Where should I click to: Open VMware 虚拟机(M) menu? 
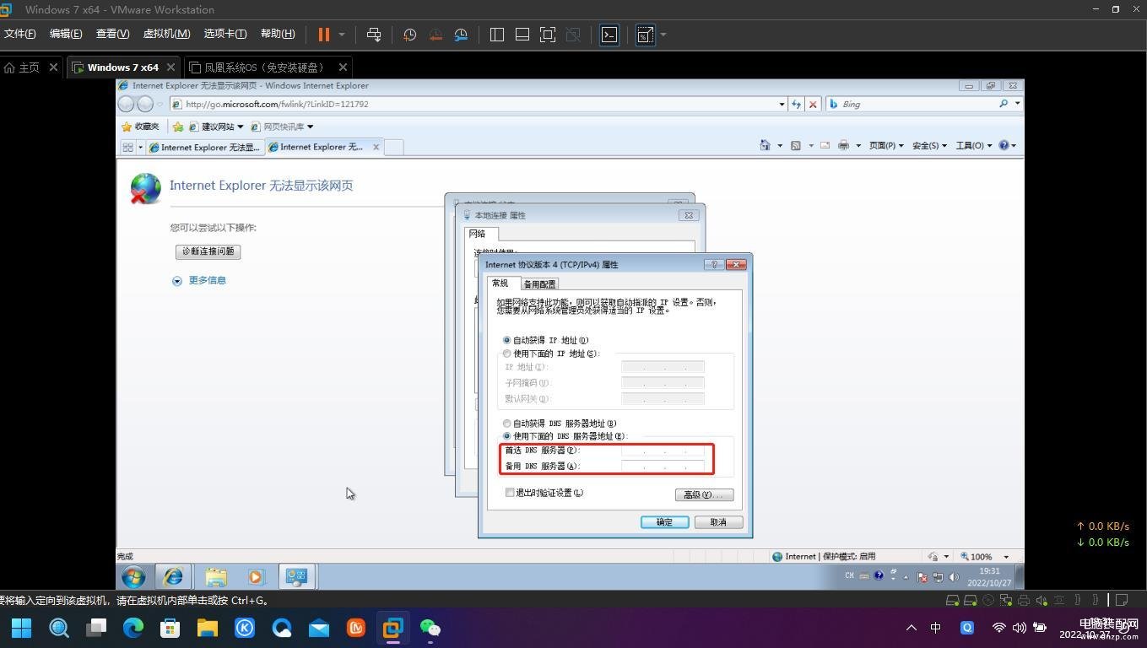[166, 34]
